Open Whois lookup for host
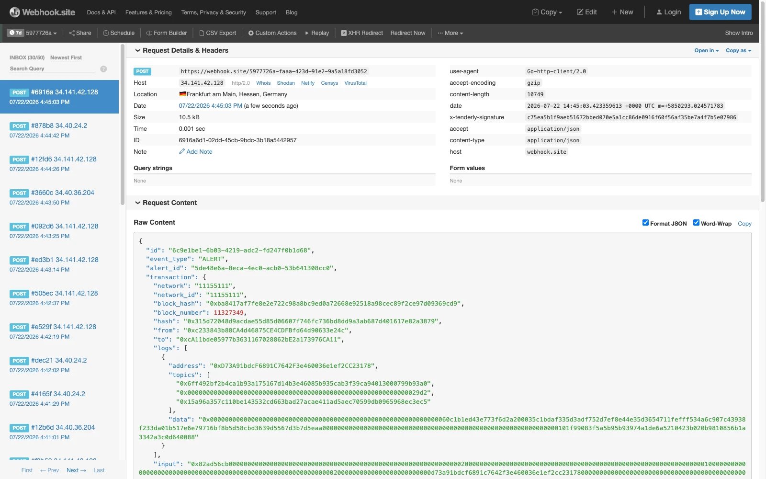The image size is (766, 479). click(263, 83)
